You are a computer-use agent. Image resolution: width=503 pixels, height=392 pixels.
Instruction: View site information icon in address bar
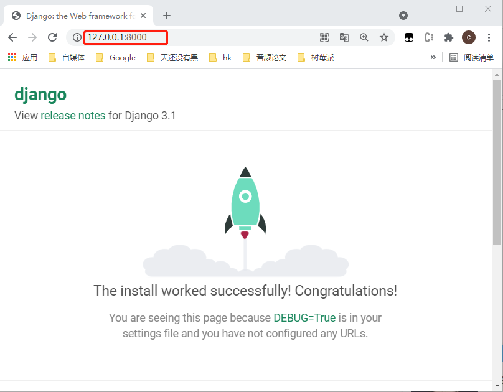pos(77,37)
